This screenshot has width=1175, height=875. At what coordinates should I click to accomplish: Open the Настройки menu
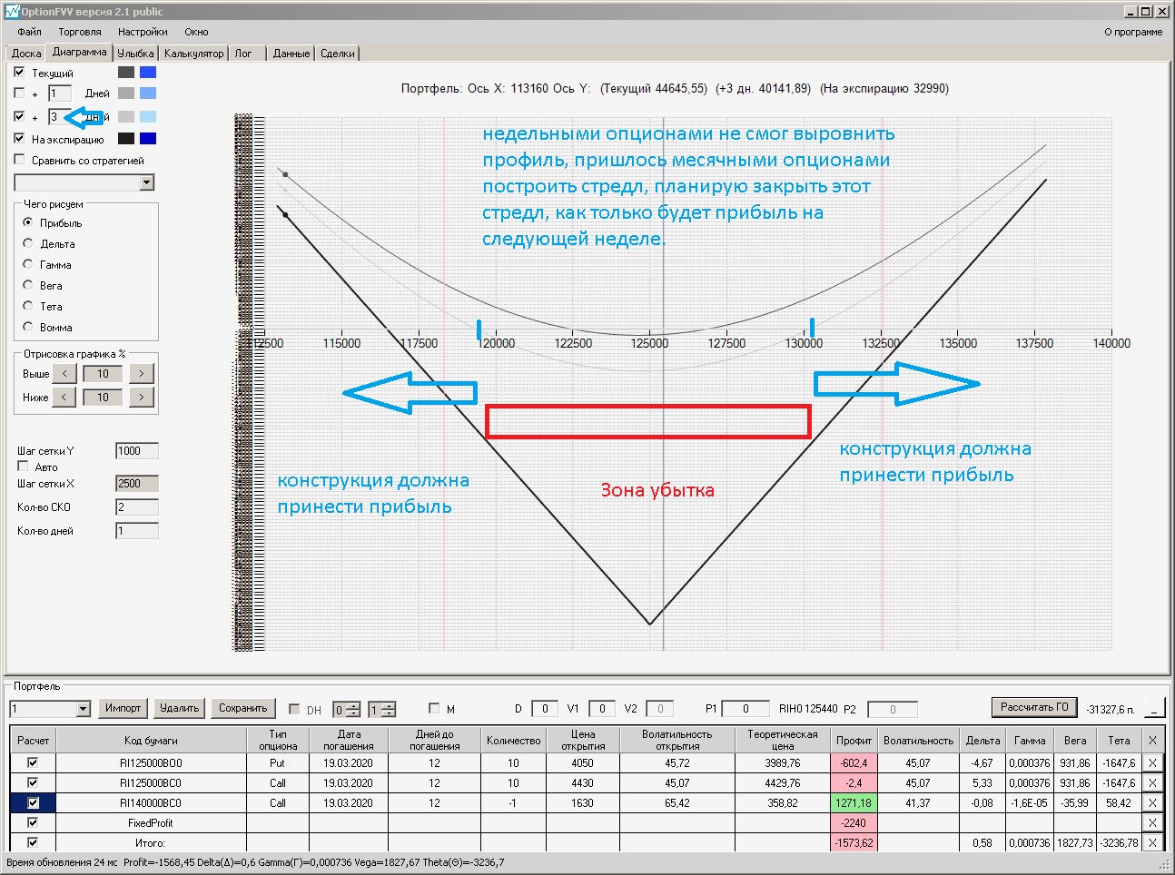coord(143,32)
